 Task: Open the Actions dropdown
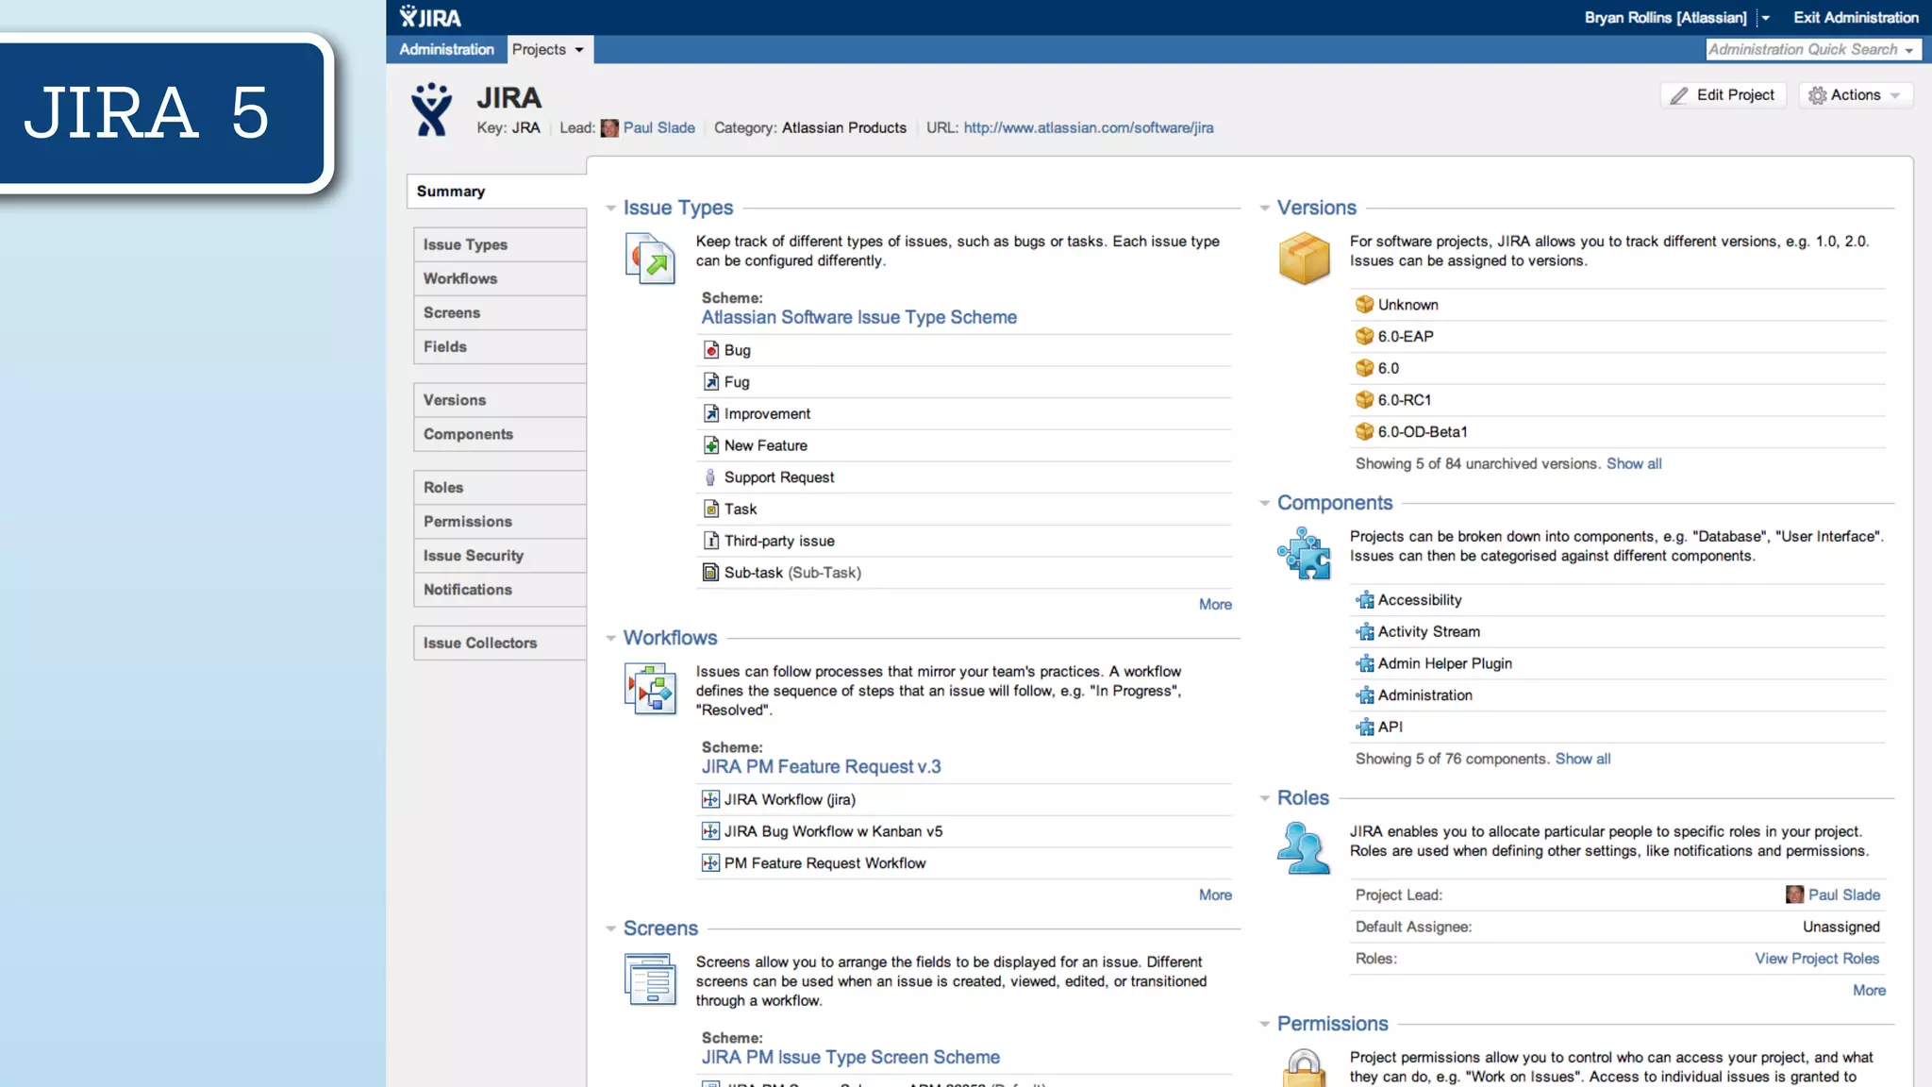1856,95
